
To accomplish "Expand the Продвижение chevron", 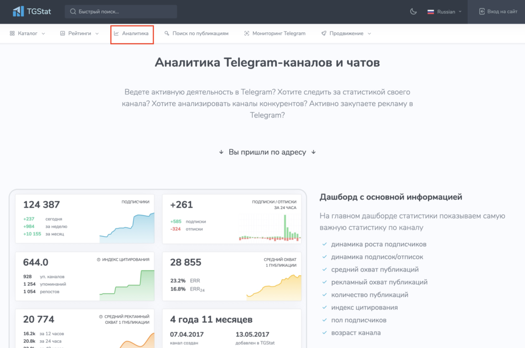I will point(369,33).
